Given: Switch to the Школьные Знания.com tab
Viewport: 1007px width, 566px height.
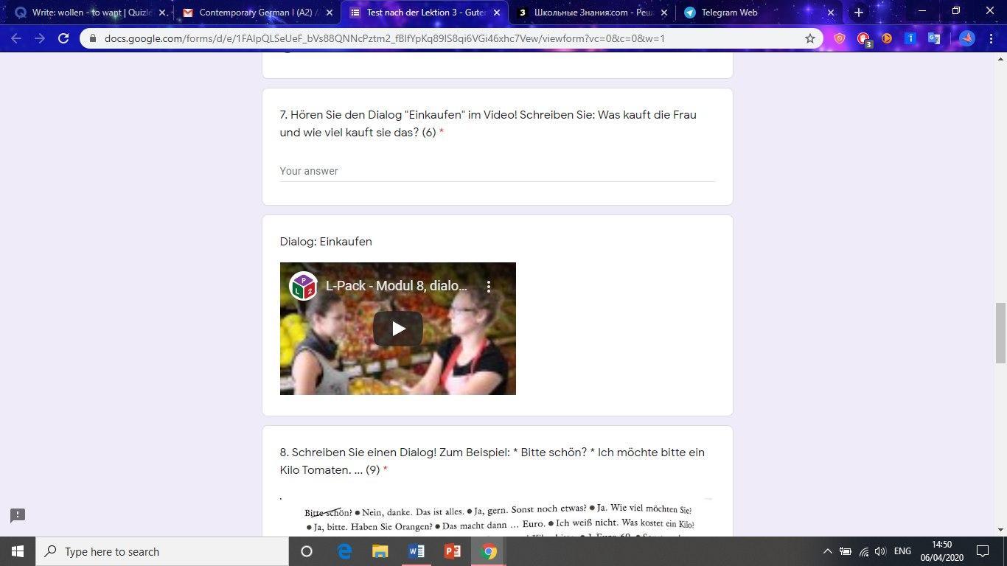Looking at the screenshot, I should 592,13.
